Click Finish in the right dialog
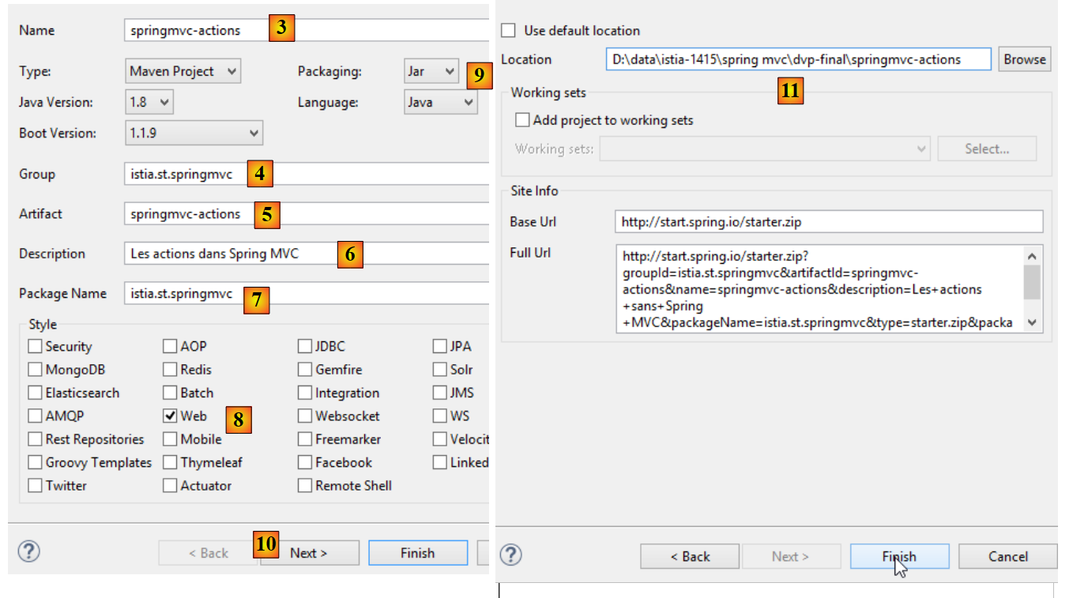Screen dimensions: 1073x598 tap(898, 556)
